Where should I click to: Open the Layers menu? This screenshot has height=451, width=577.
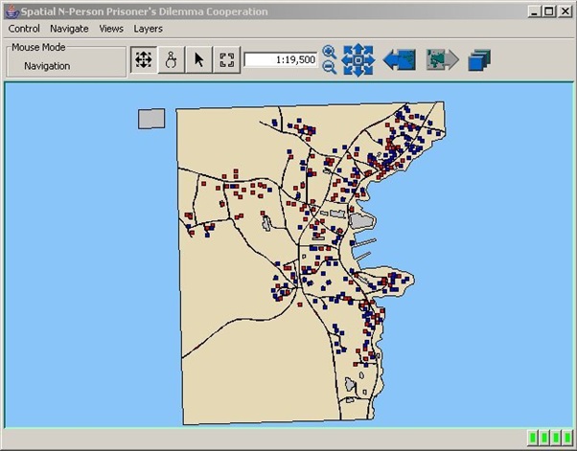click(148, 29)
